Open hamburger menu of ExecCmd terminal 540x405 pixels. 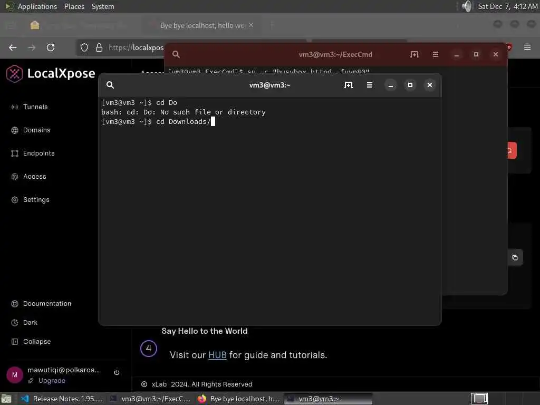[x=435, y=54]
